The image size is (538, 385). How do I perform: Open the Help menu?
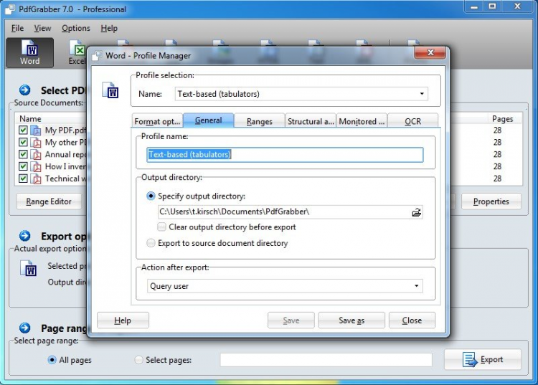[x=109, y=28]
